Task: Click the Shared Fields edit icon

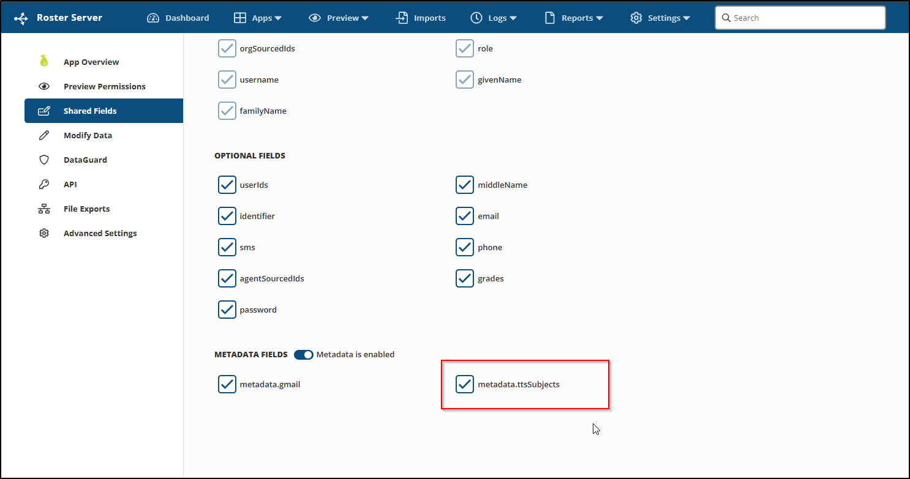Action: [x=44, y=111]
